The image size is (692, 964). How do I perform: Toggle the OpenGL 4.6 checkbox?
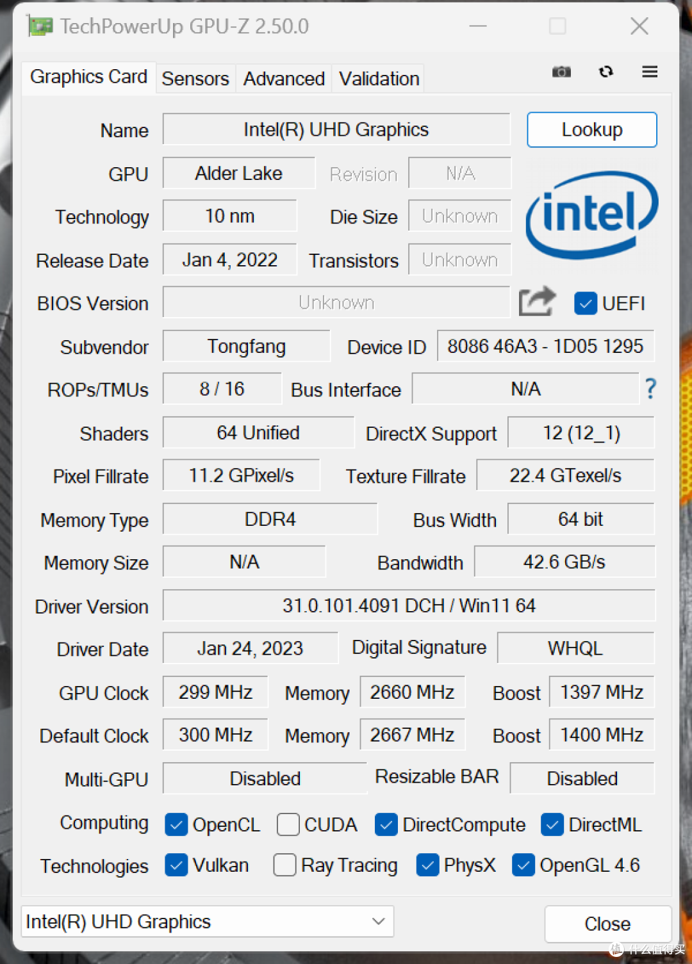click(x=523, y=865)
